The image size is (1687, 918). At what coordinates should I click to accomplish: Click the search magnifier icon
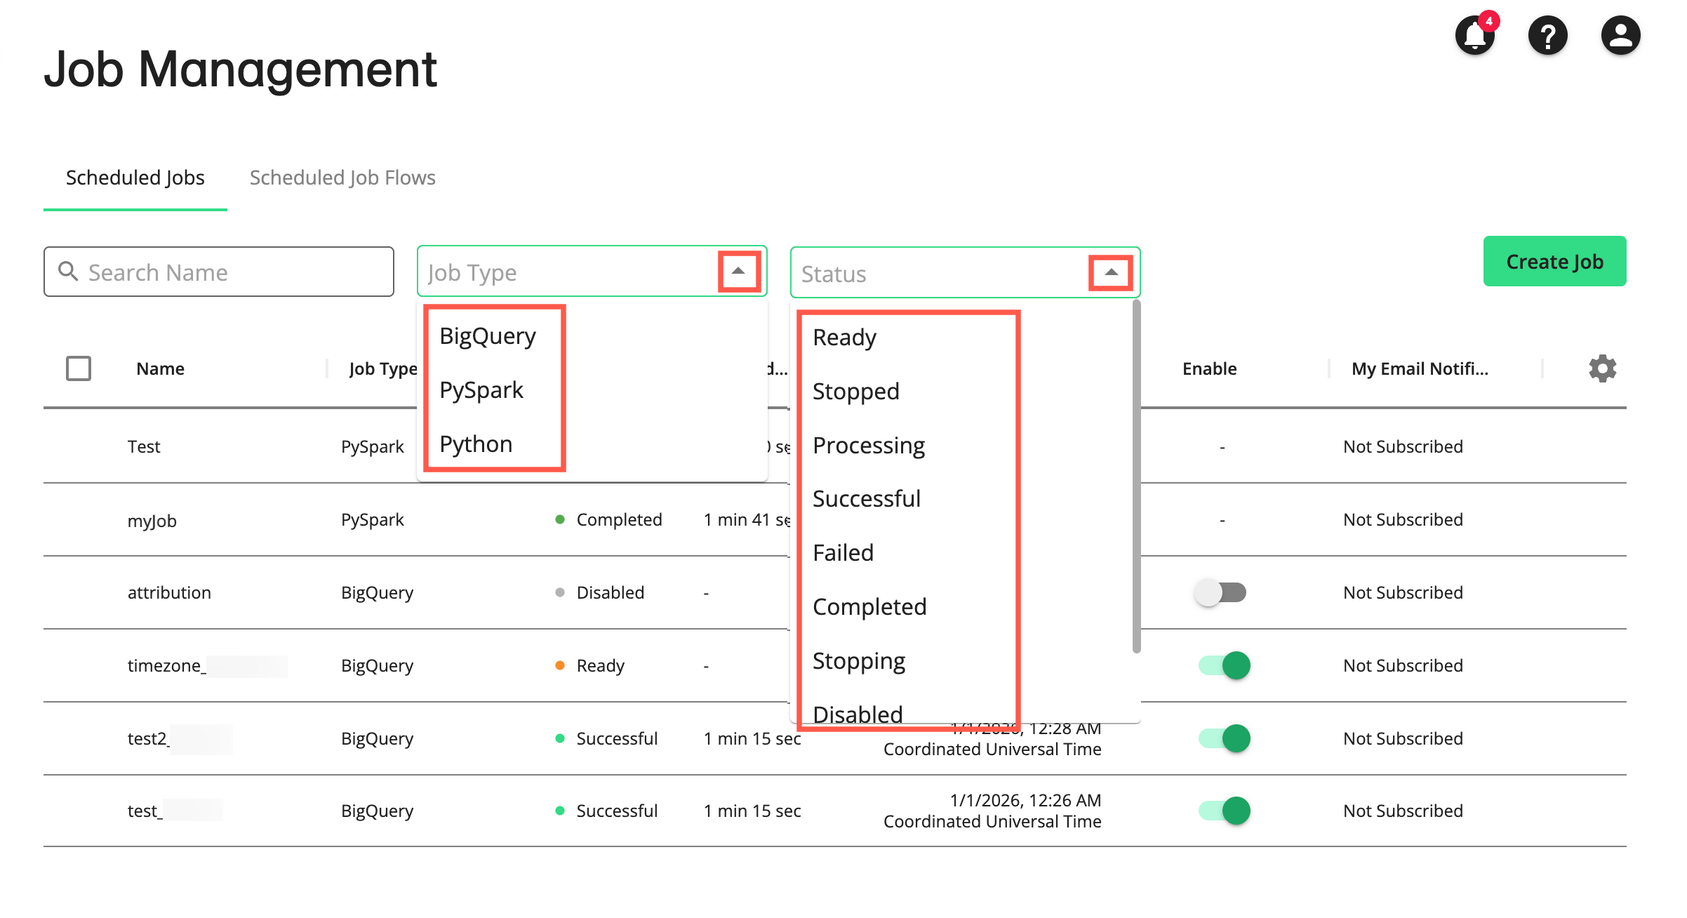[68, 272]
